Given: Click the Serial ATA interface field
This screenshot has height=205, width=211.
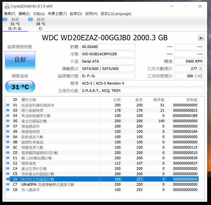Looking at the screenshot, I should click(108, 61).
